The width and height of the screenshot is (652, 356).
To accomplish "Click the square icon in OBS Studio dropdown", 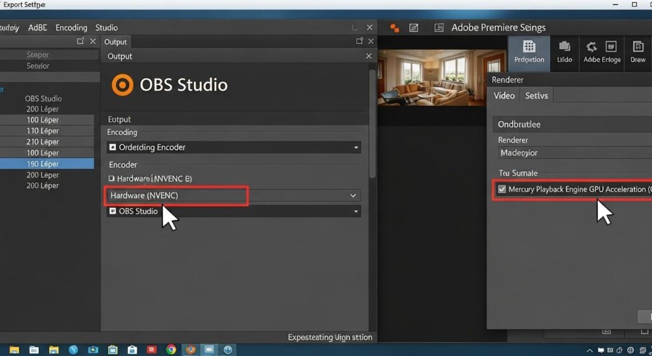I will coord(113,211).
